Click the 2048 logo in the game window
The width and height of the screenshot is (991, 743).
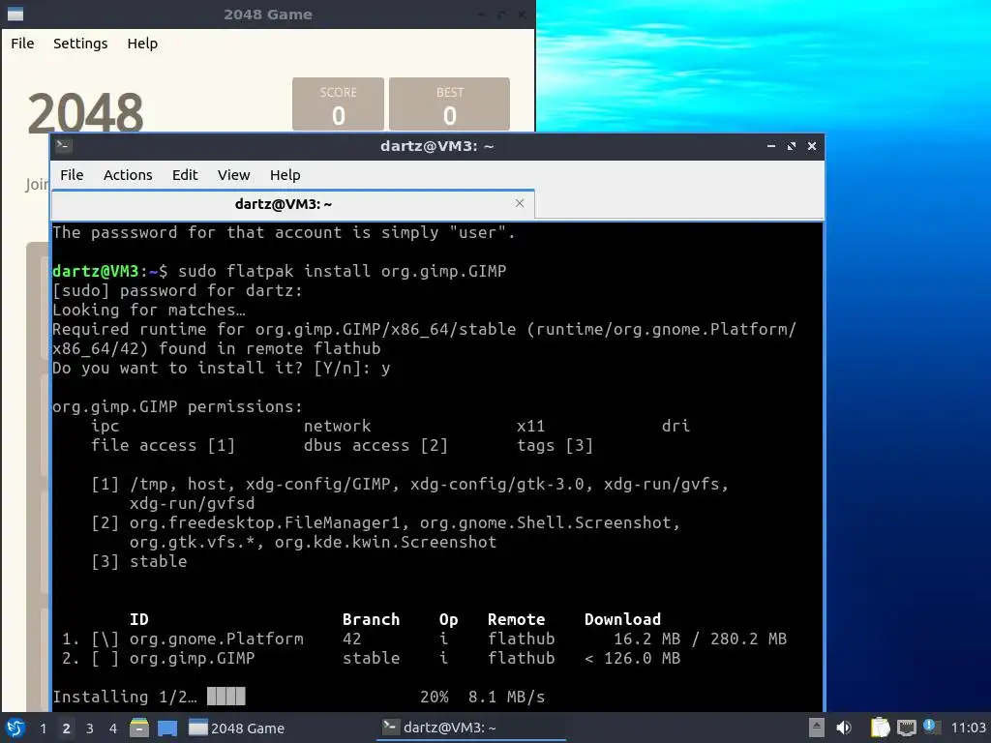pos(85,112)
